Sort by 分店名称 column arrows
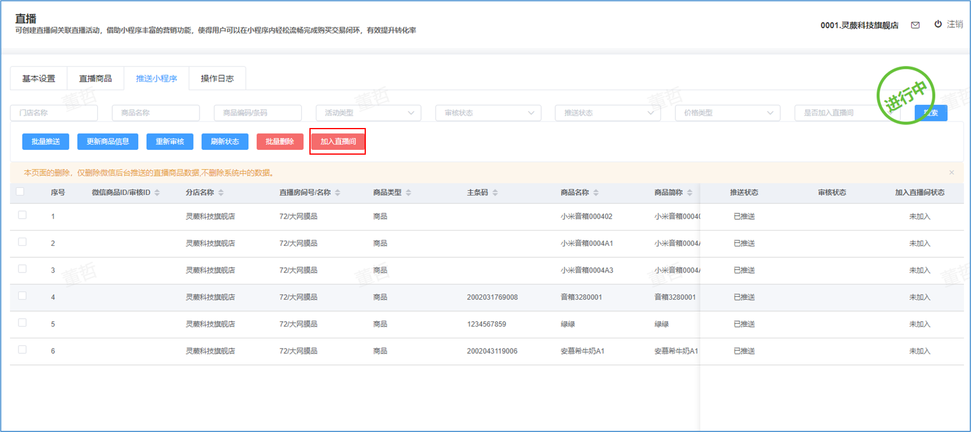Image resolution: width=971 pixels, height=432 pixels. [221, 193]
